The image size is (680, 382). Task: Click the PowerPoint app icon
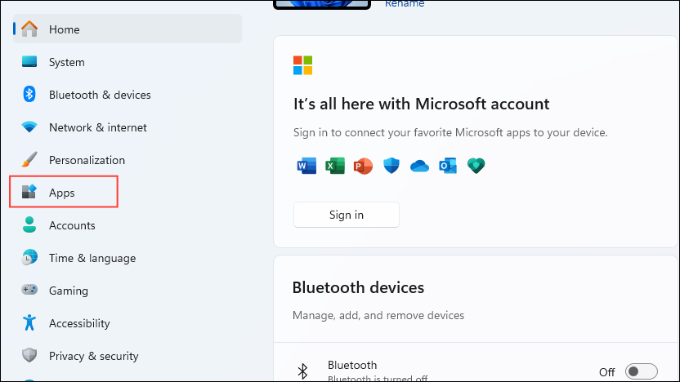pyautogui.click(x=363, y=166)
